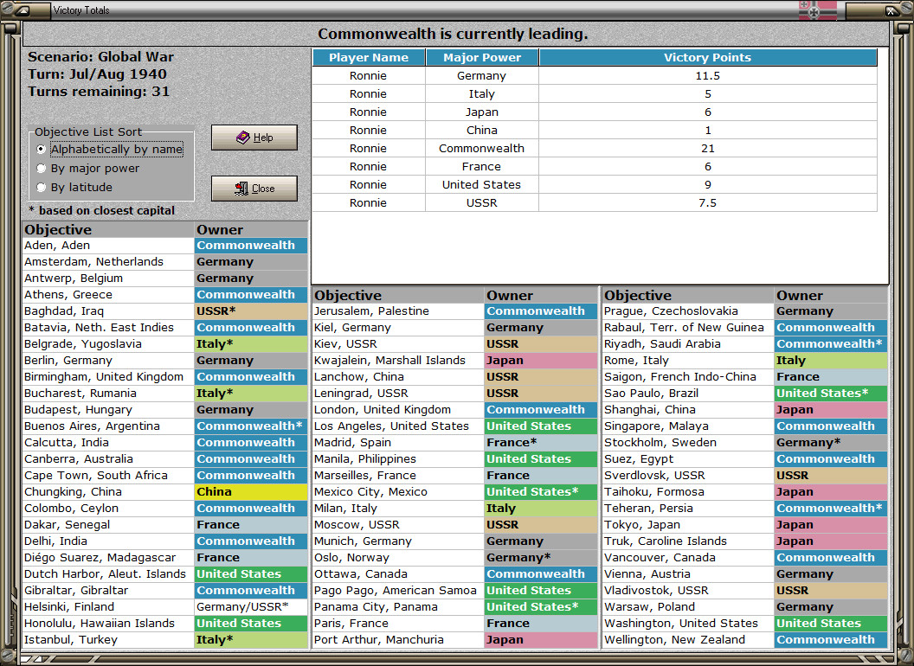Select 'By latitude' sort option
The width and height of the screenshot is (914, 666).
tap(74, 188)
